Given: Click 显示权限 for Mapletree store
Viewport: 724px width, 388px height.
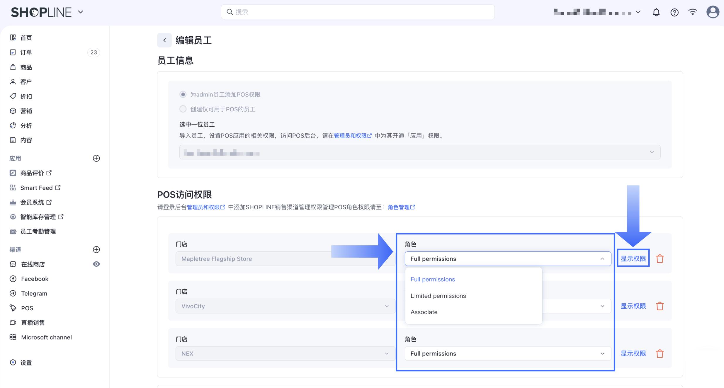Looking at the screenshot, I should [x=633, y=258].
